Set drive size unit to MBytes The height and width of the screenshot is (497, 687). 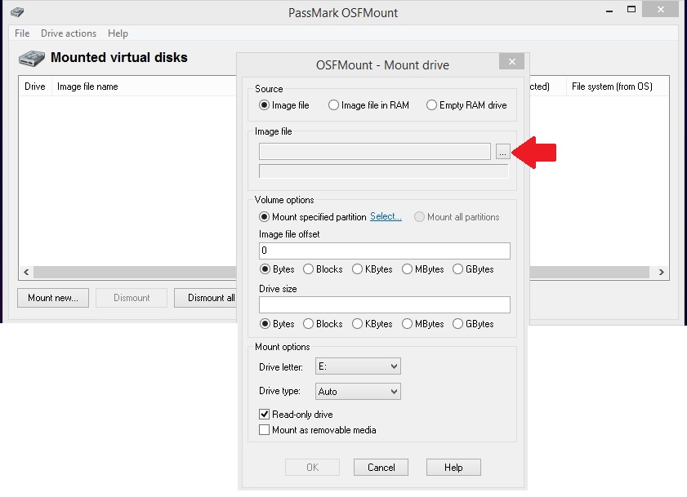click(423, 324)
